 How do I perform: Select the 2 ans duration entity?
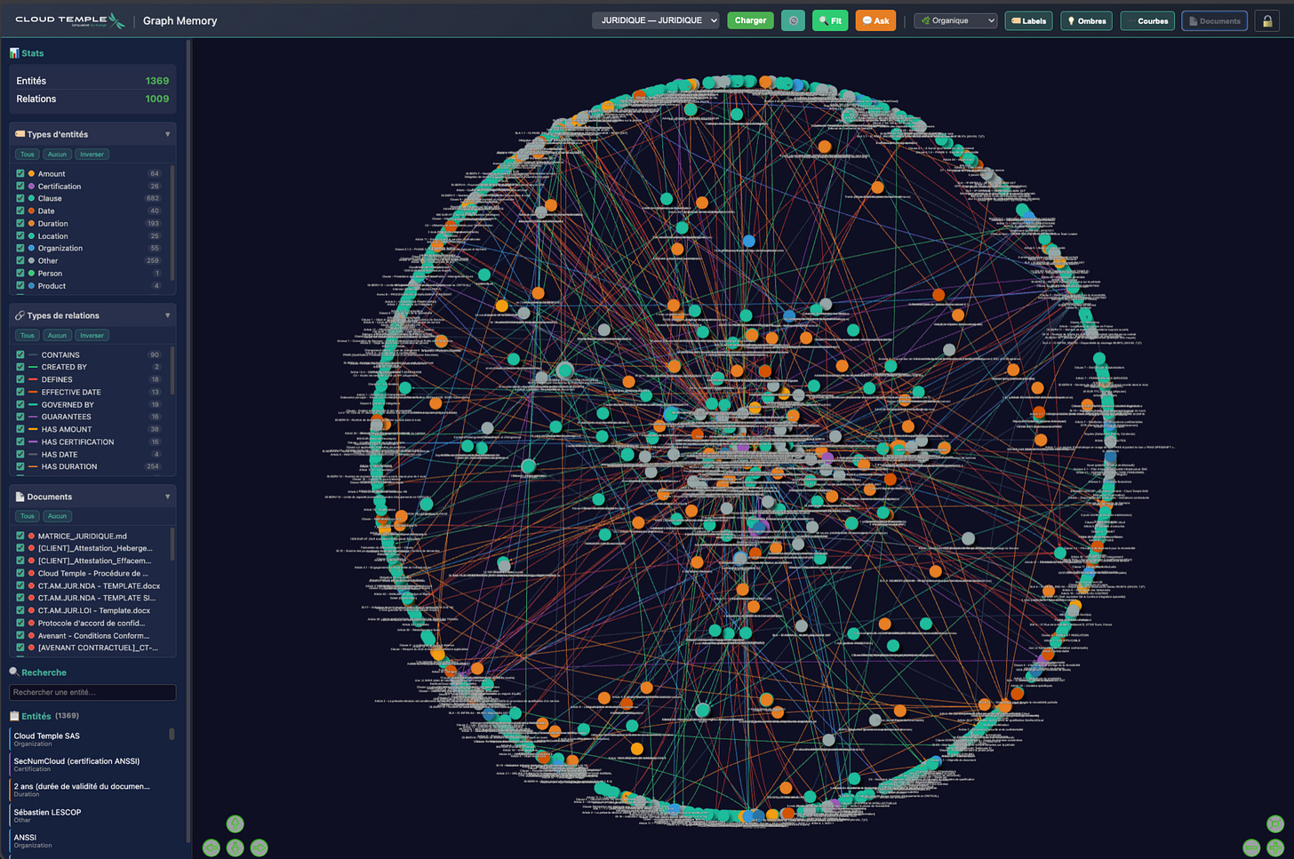[x=89, y=790]
